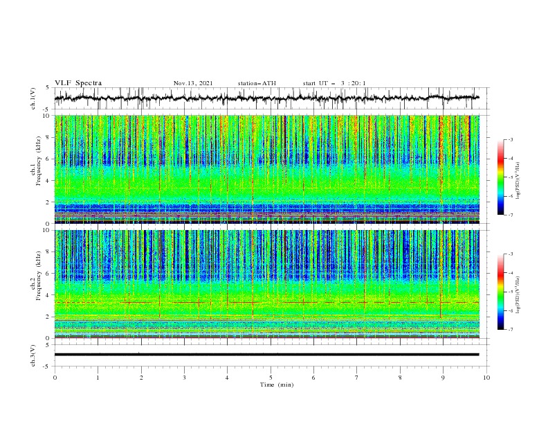Click the '-3' label on ch.2 colorbar
548x424 pixels.
tap(511, 254)
